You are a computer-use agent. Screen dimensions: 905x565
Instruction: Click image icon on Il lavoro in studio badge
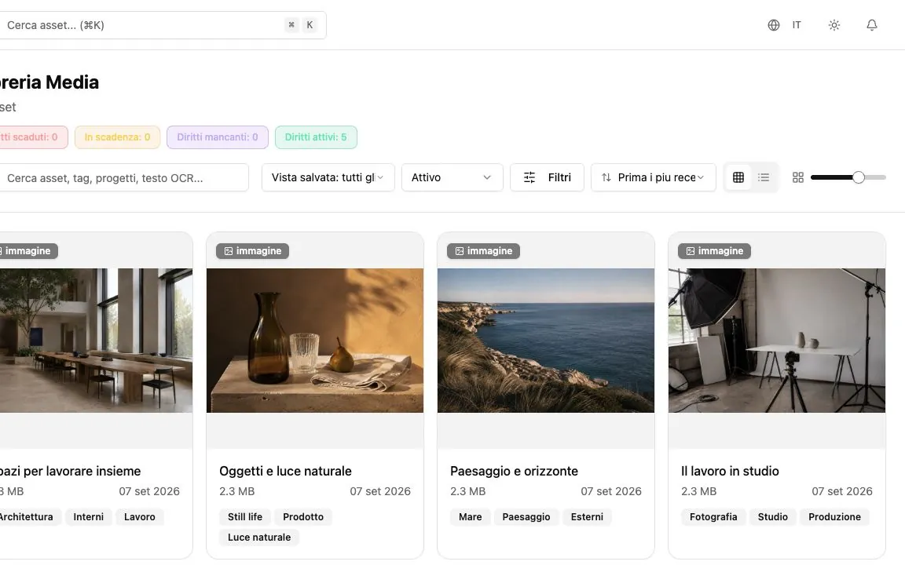(x=691, y=251)
